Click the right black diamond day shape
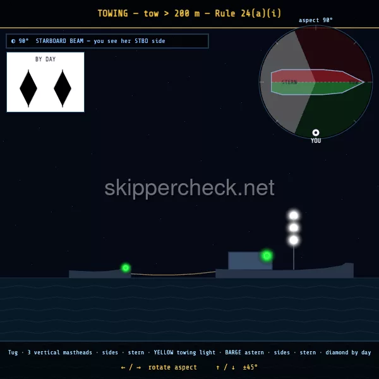The image size is (379, 379). pyautogui.click(x=63, y=88)
